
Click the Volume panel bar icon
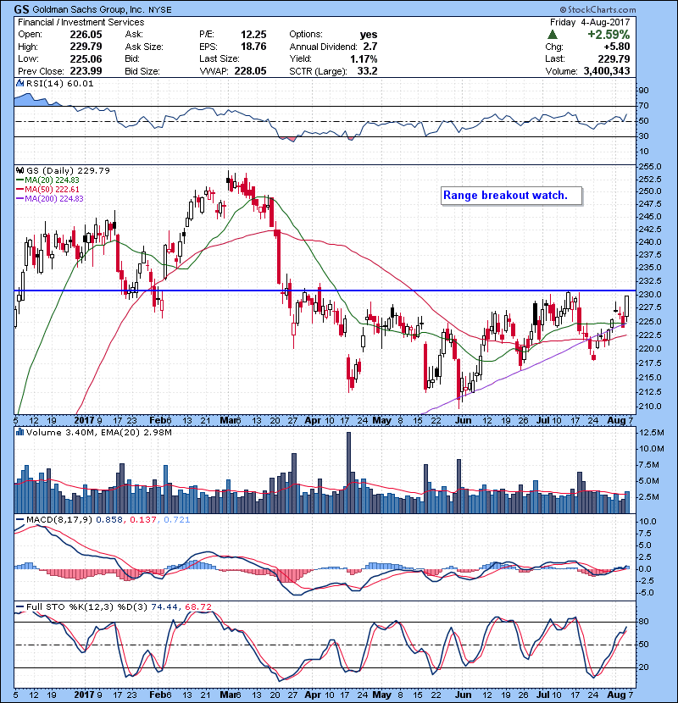click(19, 432)
